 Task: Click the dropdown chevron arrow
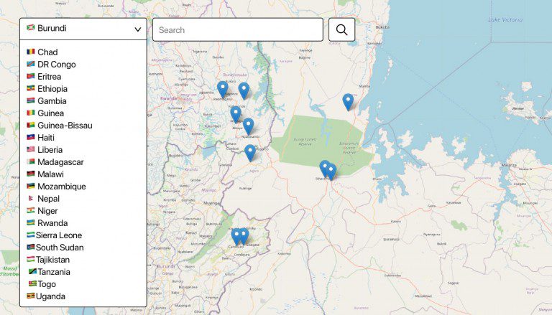tap(138, 29)
